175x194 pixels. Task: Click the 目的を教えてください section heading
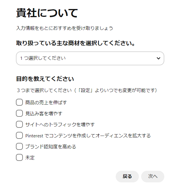pyautogui.click(x=45, y=79)
